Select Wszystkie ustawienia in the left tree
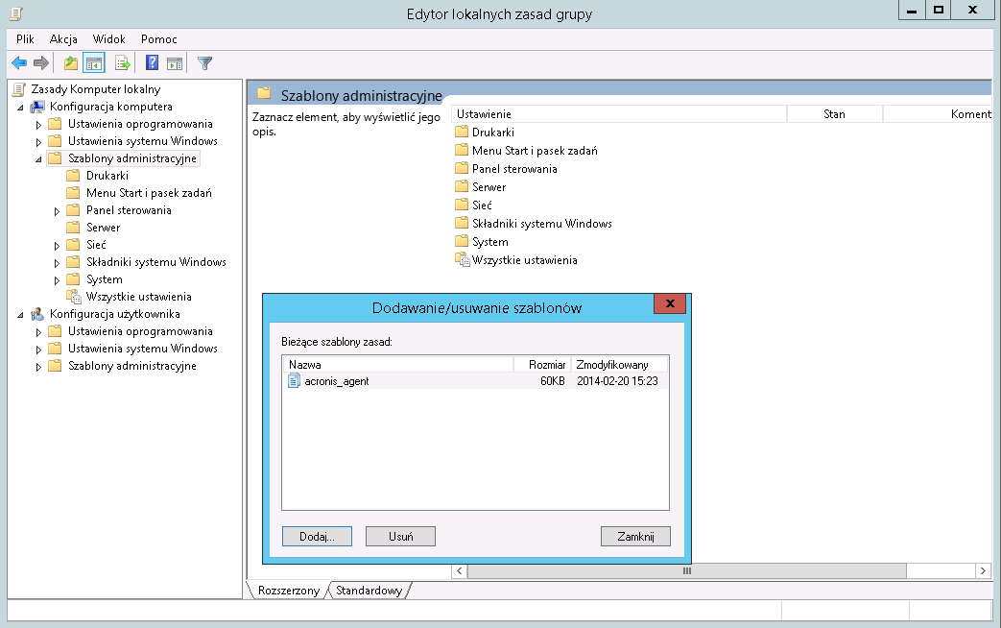The height and width of the screenshot is (628, 1001). [138, 297]
